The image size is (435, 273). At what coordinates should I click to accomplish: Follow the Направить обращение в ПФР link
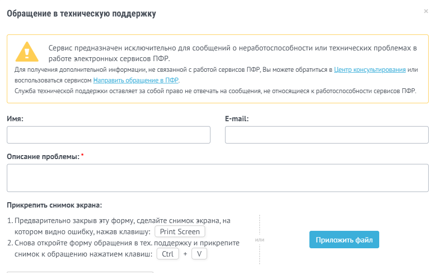coord(136,80)
